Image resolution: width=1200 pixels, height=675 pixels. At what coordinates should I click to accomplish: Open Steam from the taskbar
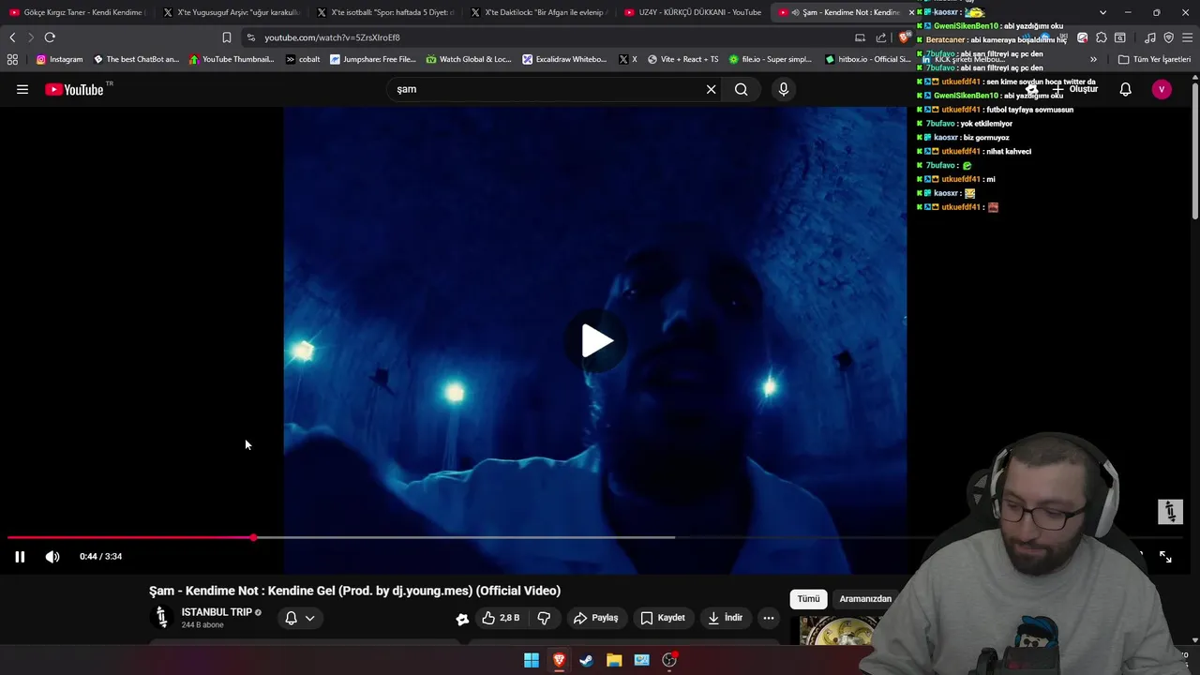586,660
